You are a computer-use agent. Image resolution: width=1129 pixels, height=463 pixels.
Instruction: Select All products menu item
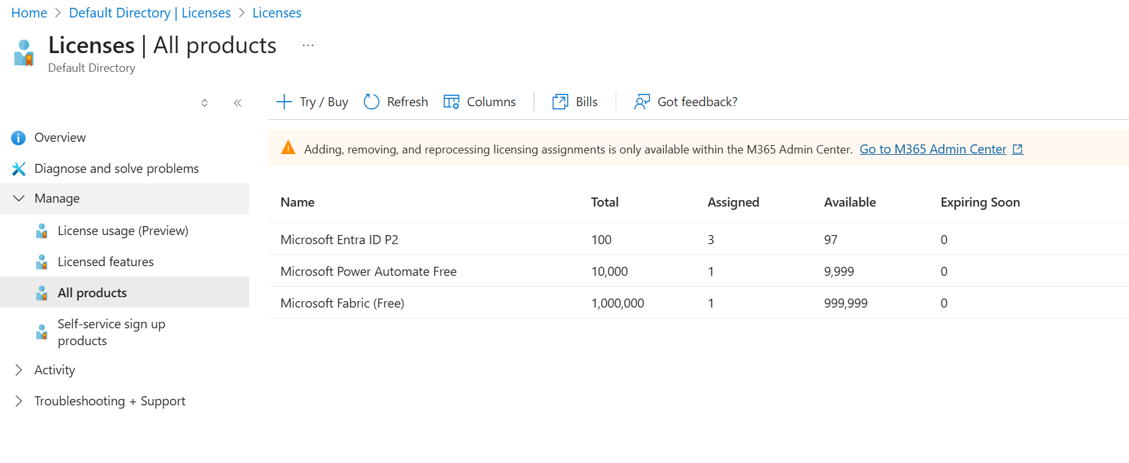pyautogui.click(x=92, y=293)
